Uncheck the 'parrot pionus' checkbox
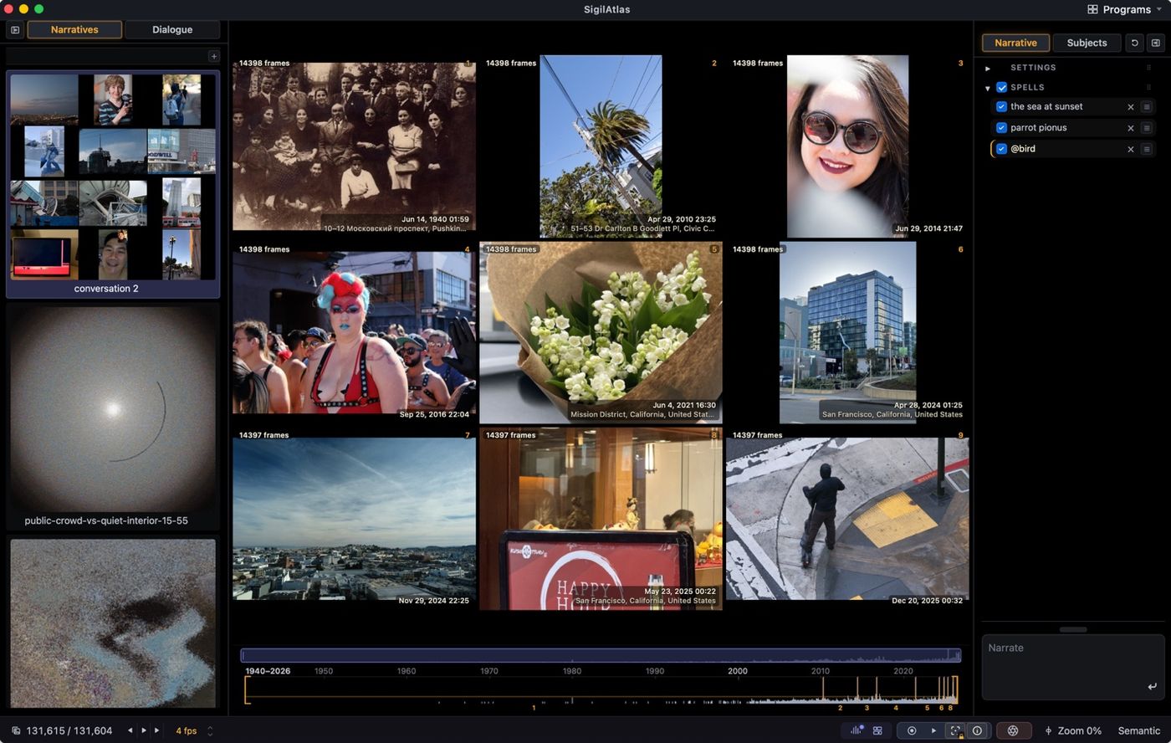The image size is (1171, 743). [1001, 128]
